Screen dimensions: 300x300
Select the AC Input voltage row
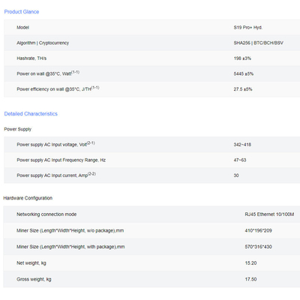click(151, 145)
